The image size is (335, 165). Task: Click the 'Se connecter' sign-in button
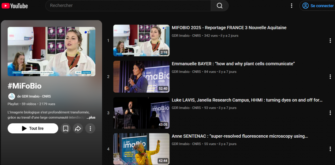pyautogui.click(x=317, y=6)
